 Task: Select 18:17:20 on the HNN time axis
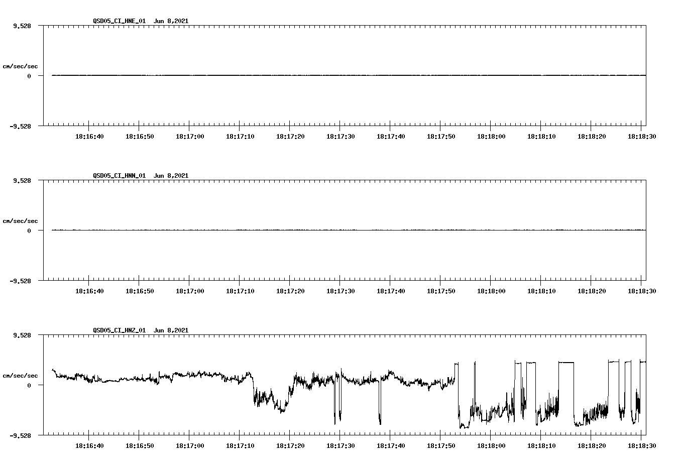point(290,291)
